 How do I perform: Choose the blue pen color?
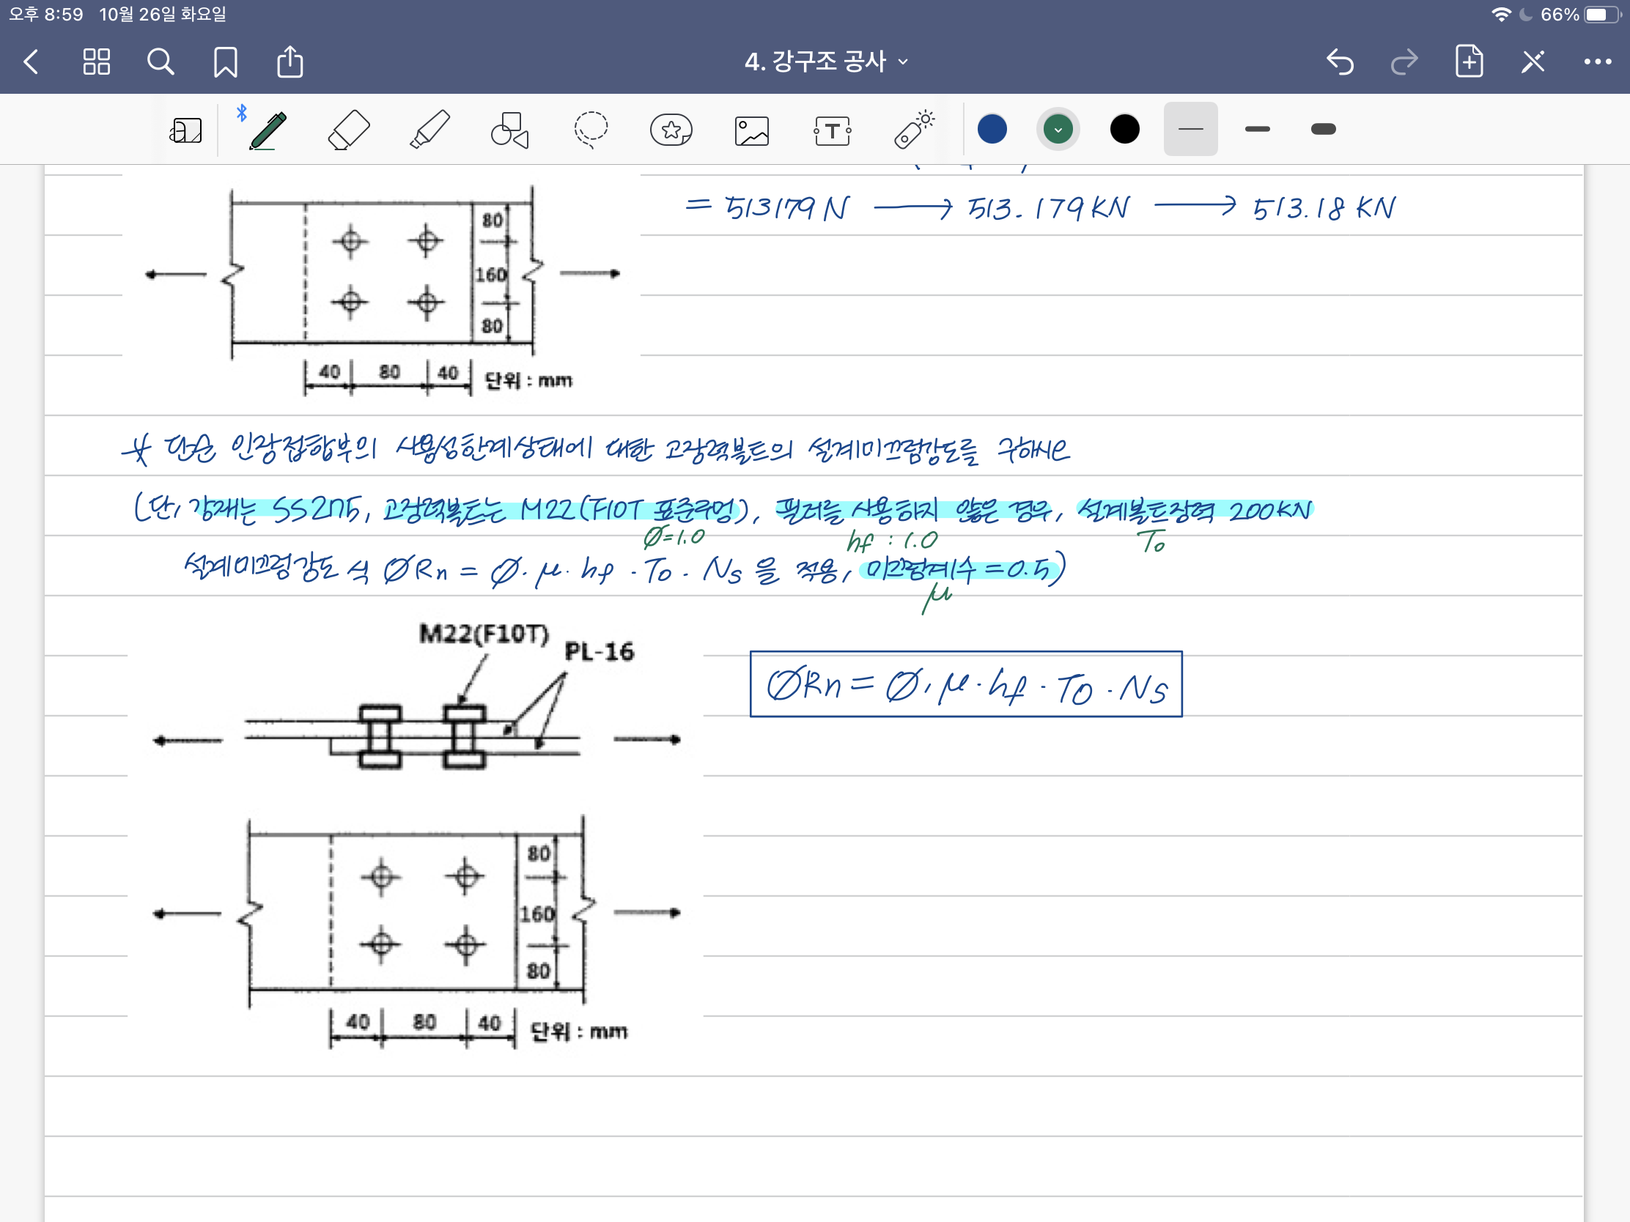coord(992,130)
